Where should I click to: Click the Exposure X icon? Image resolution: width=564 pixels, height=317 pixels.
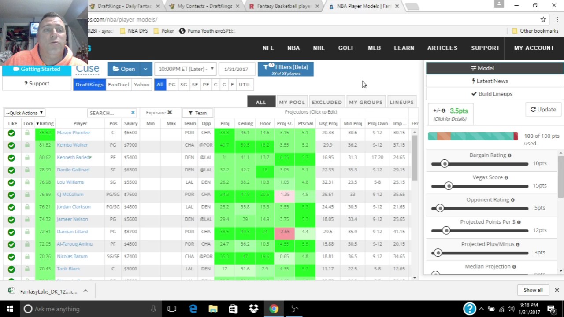pos(170,113)
